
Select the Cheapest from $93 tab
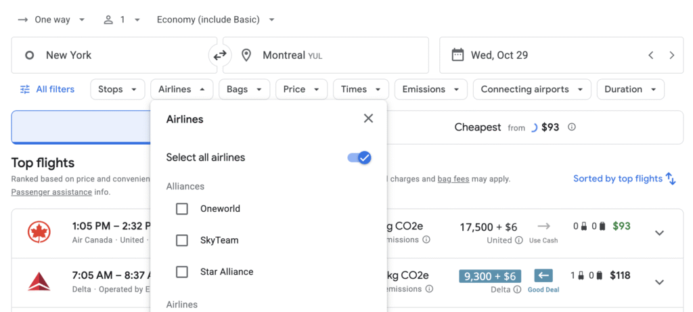515,127
